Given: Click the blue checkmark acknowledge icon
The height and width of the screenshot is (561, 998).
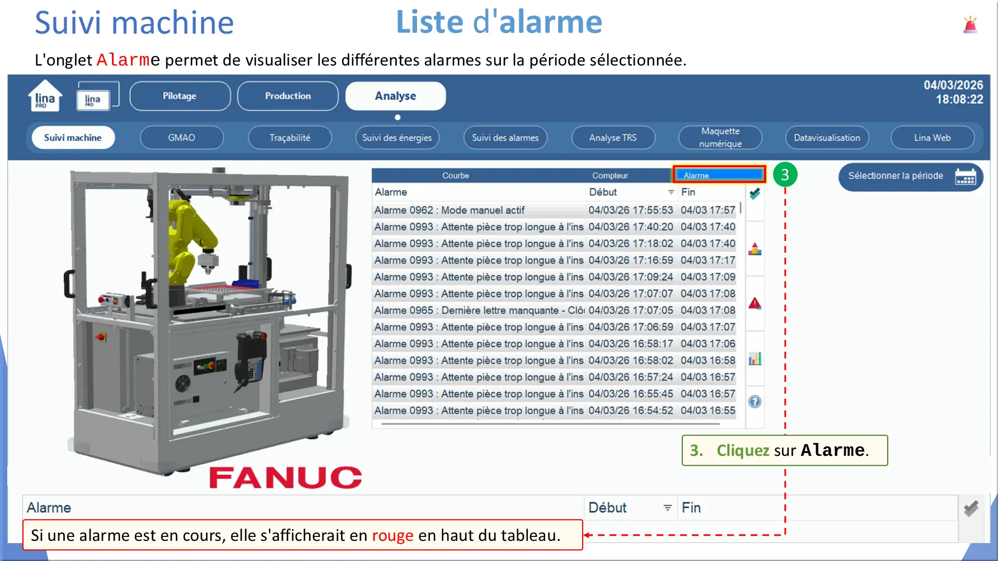Looking at the screenshot, I should (x=755, y=194).
